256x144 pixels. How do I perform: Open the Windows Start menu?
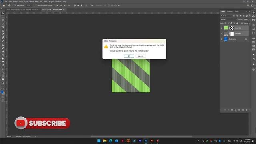click(x=99, y=141)
